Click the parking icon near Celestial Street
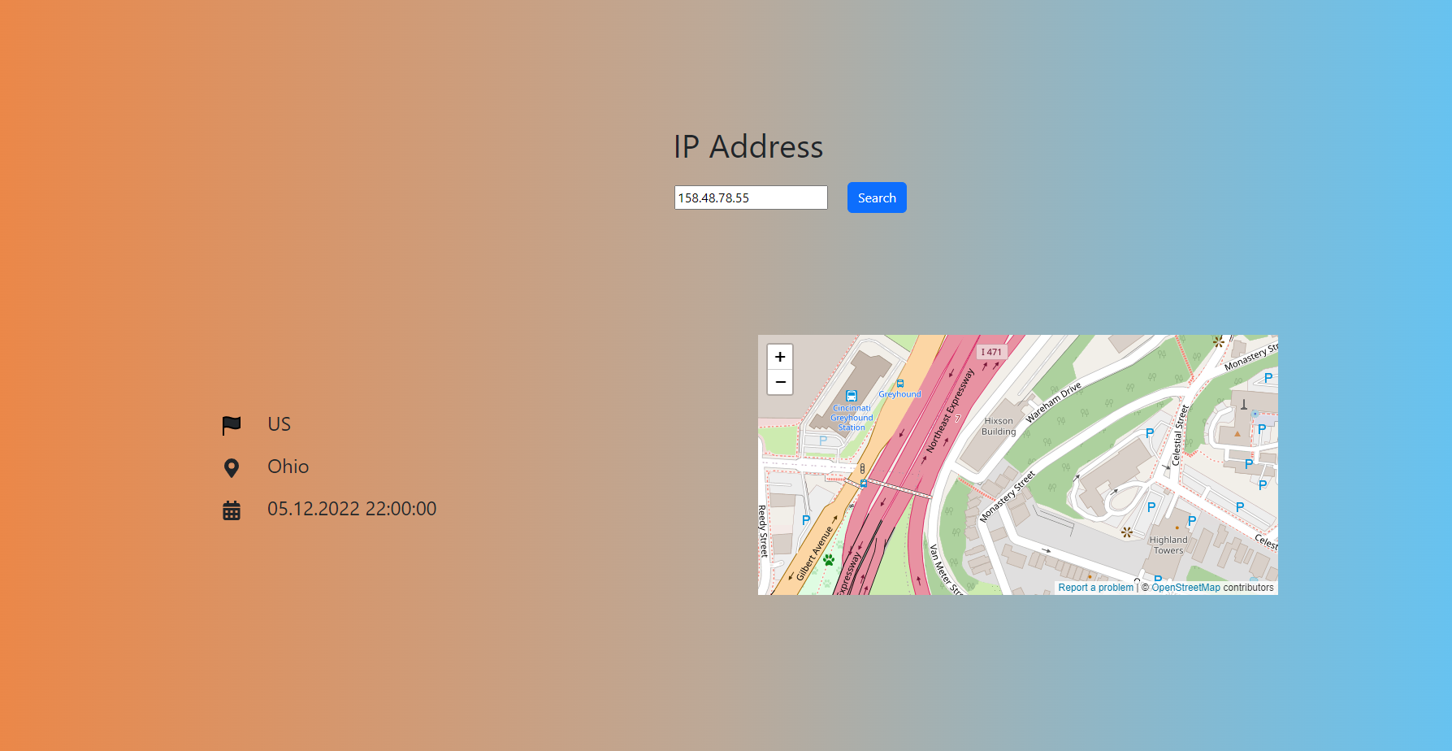This screenshot has width=1452, height=751. tap(1149, 433)
